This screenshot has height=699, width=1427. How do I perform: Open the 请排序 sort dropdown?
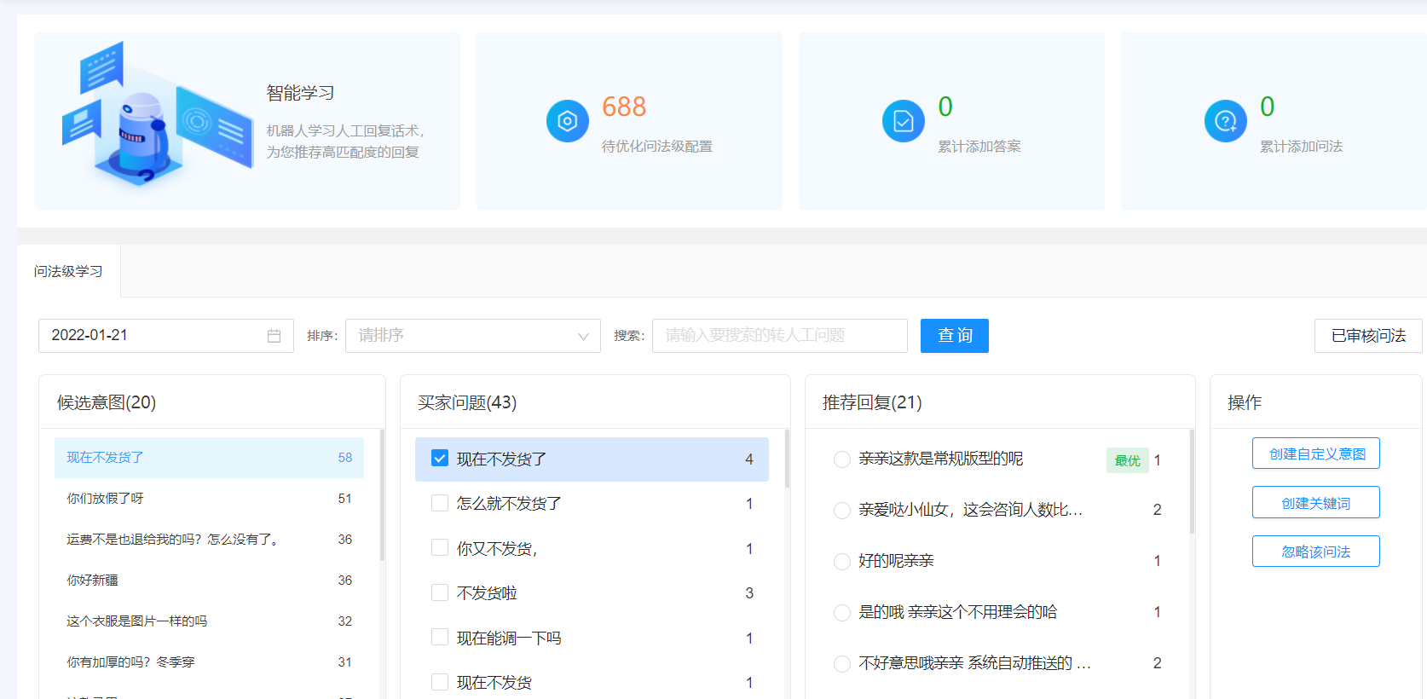pos(473,336)
